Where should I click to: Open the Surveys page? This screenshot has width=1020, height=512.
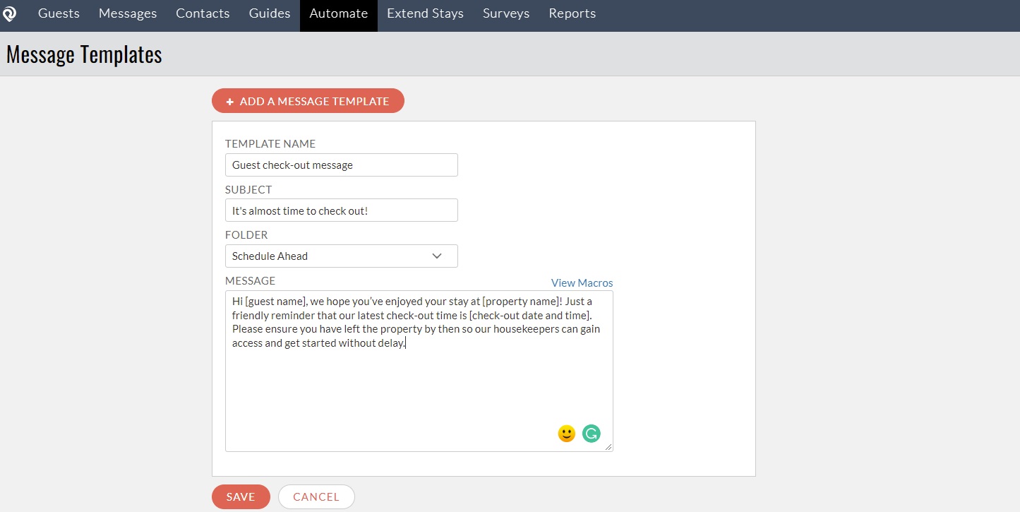pyautogui.click(x=506, y=14)
